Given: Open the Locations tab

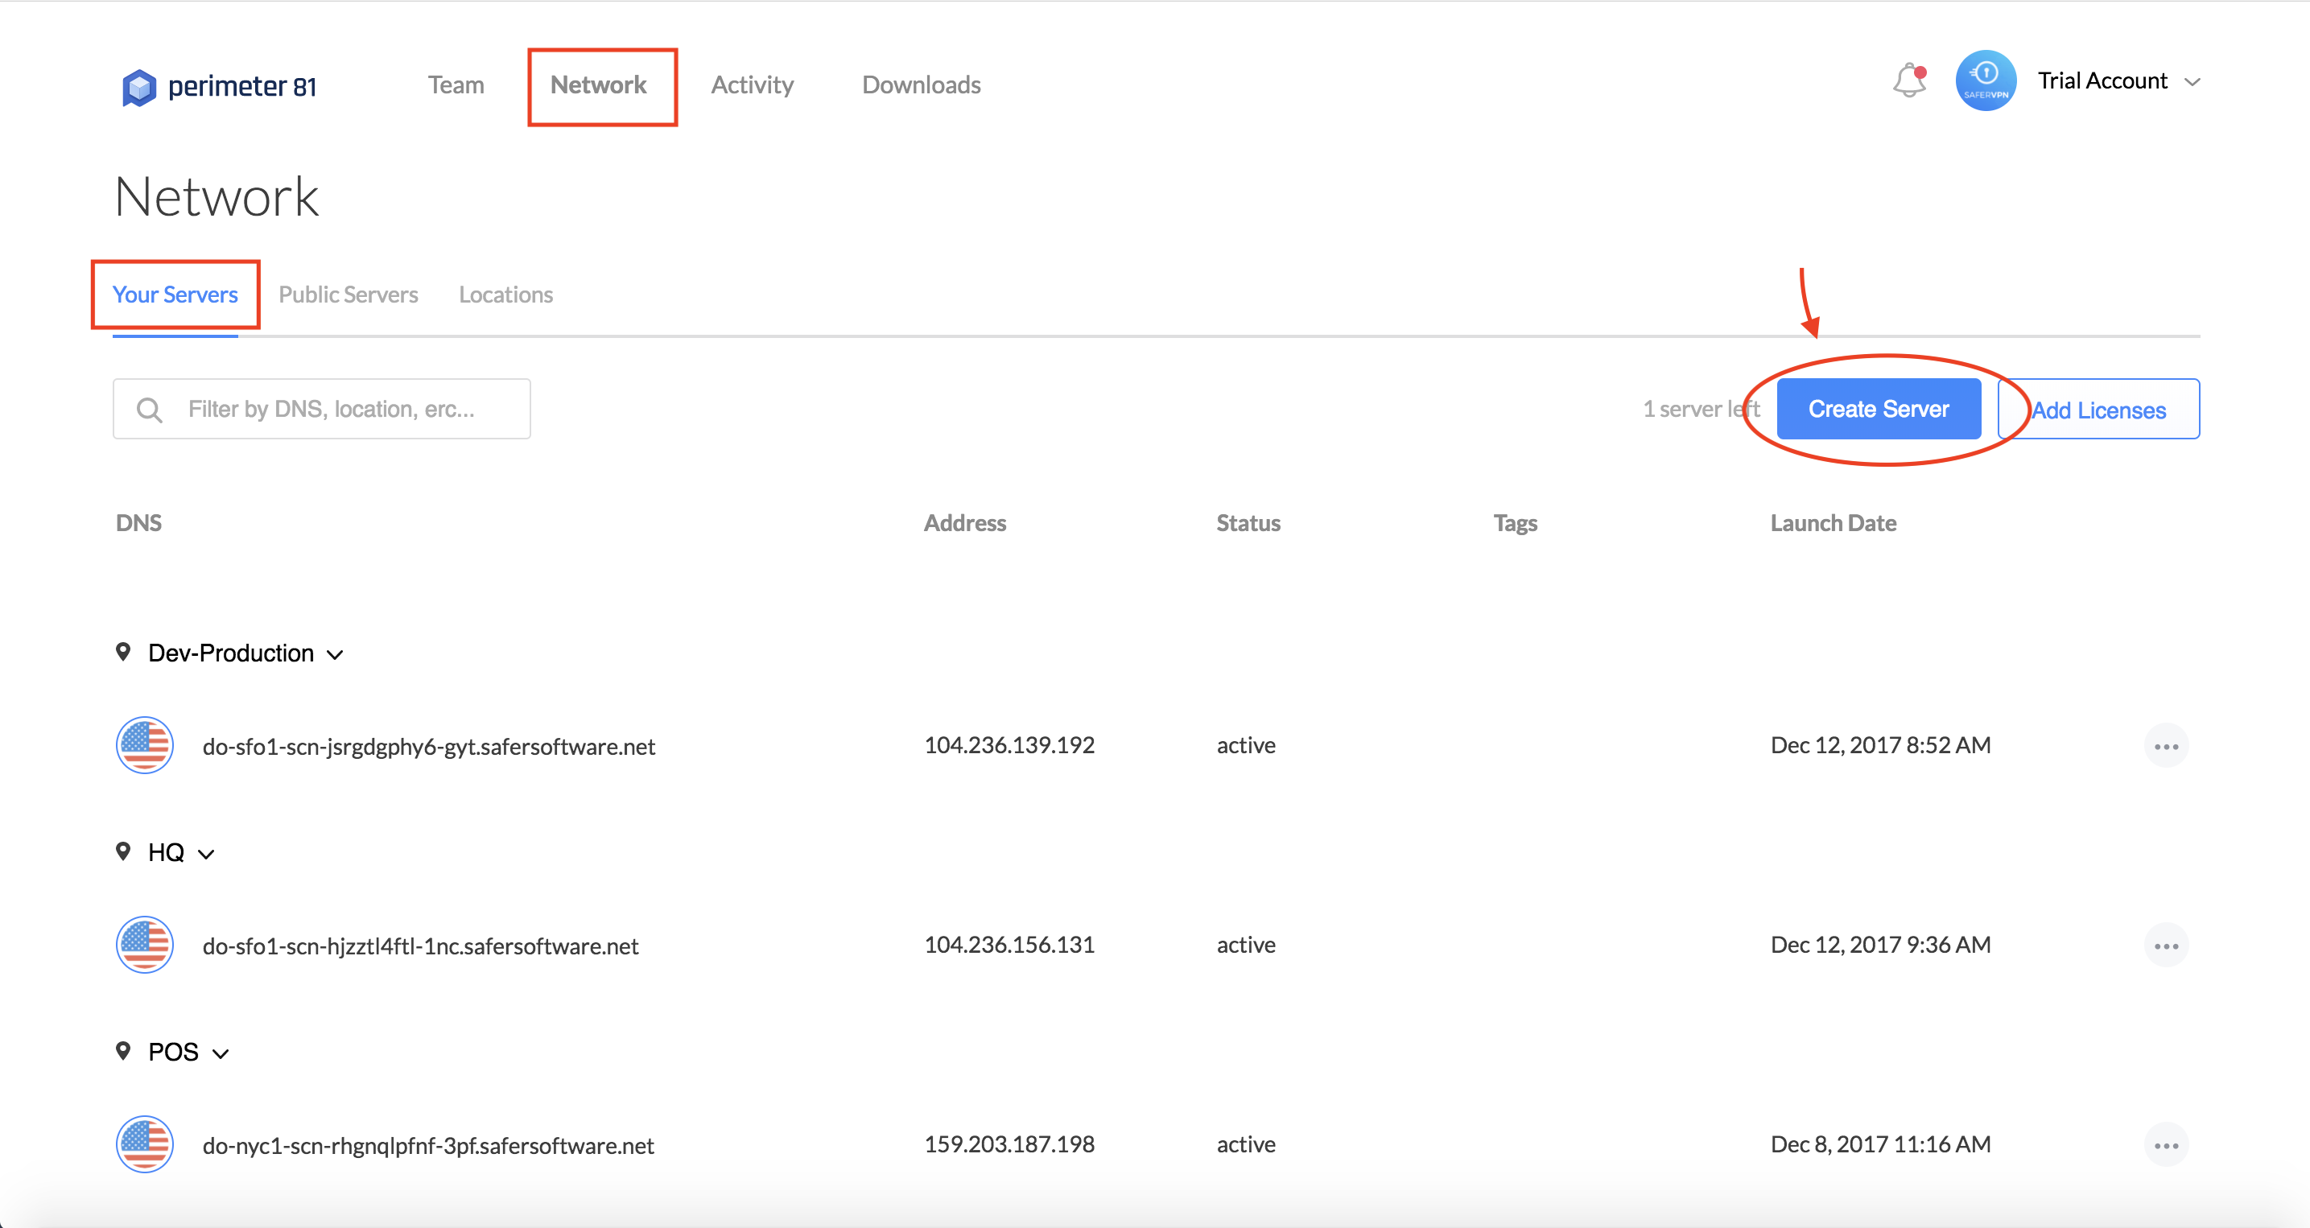Looking at the screenshot, I should [x=505, y=295].
